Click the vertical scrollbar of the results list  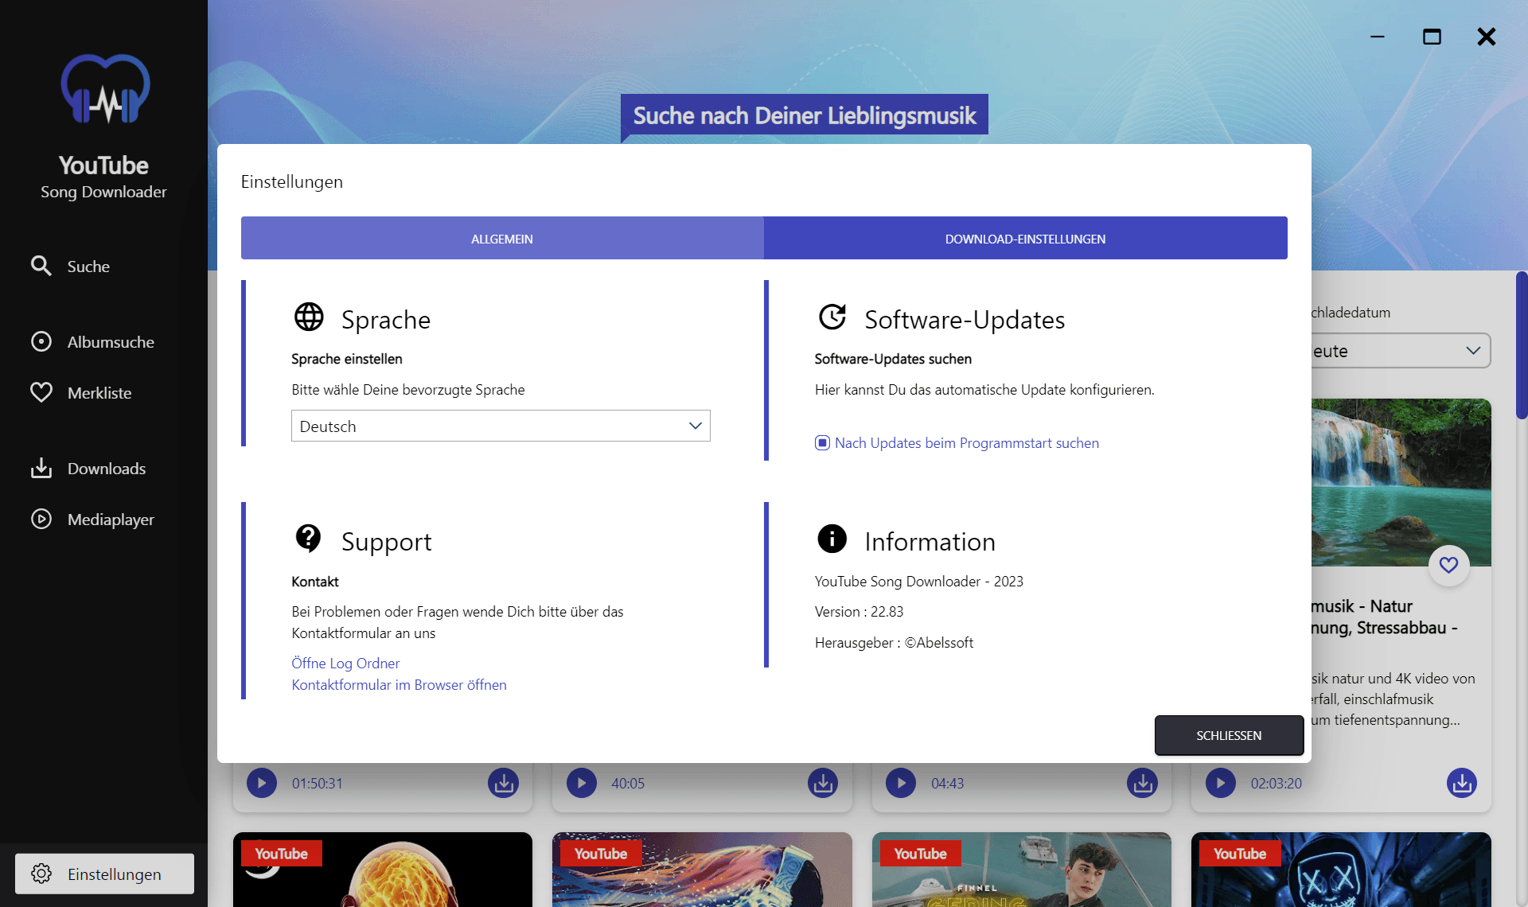point(1522,345)
